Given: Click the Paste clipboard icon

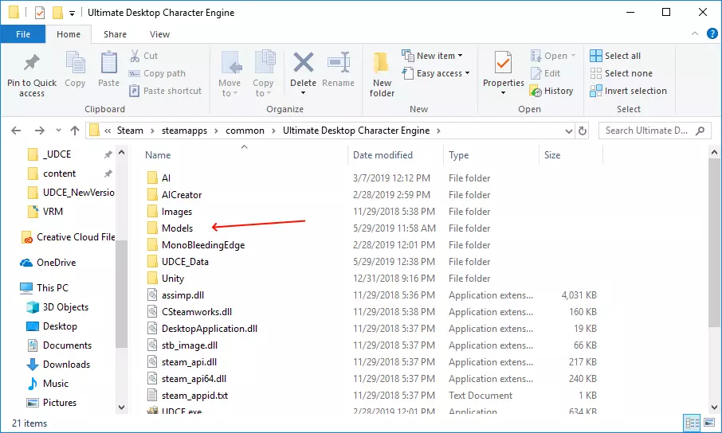Looking at the screenshot, I should tap(108, 63).
